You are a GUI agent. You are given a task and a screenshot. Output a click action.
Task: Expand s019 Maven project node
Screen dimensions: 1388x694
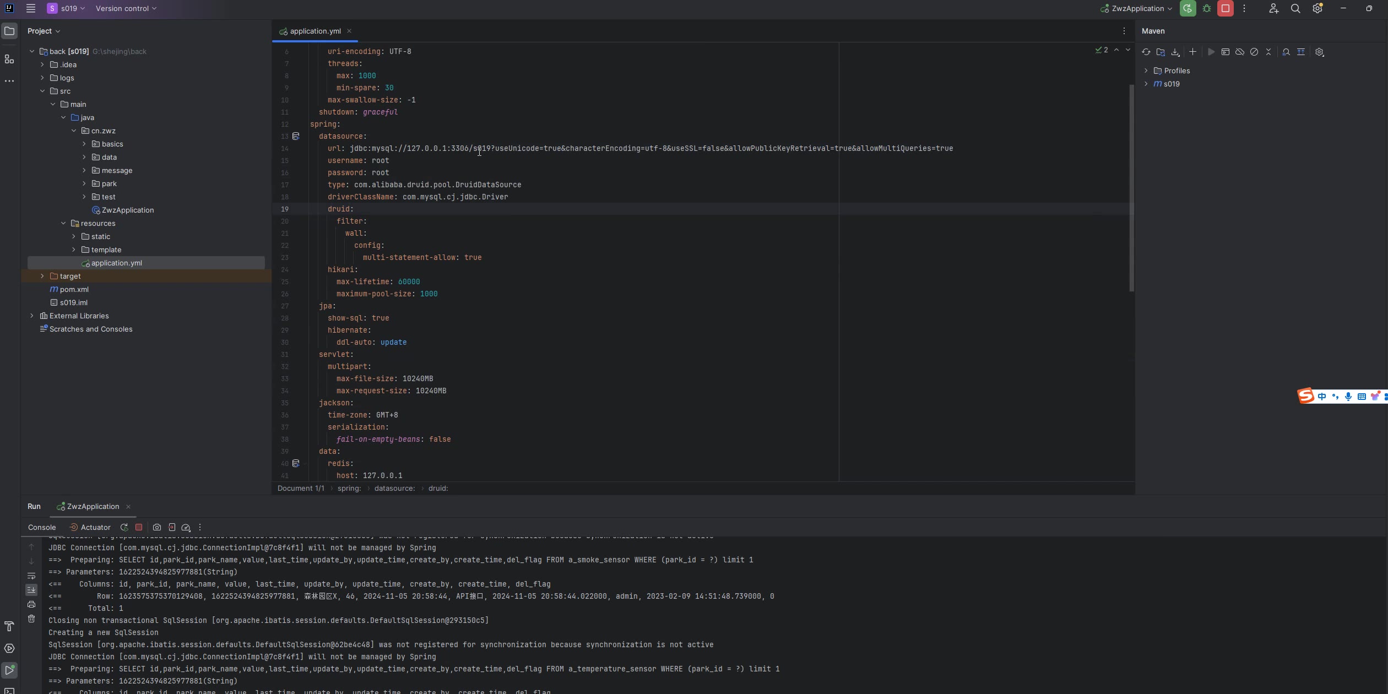[1146, 84]
